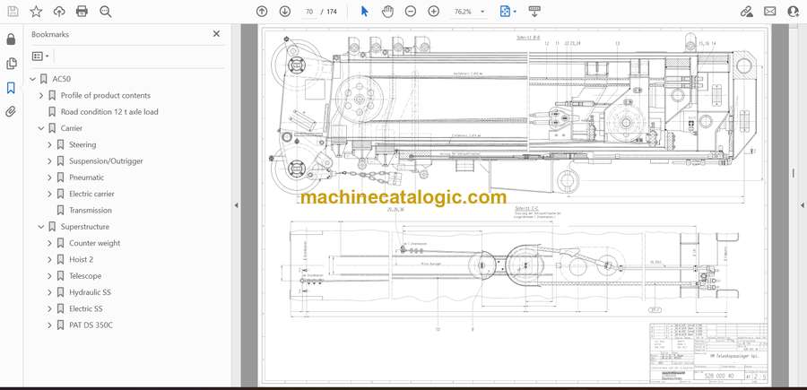Click the Zoom out minus icon
The width and height of the screenshot is (807, 390).
411,12
